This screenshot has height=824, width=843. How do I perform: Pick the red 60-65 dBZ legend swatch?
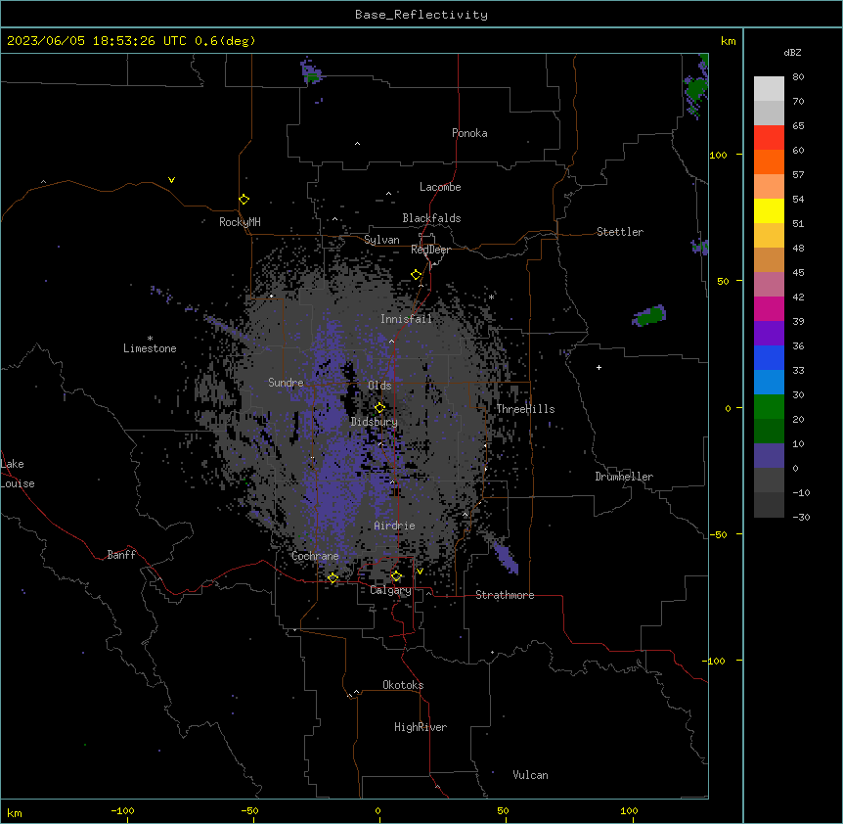pyautogui.click(x=769, y=137)
